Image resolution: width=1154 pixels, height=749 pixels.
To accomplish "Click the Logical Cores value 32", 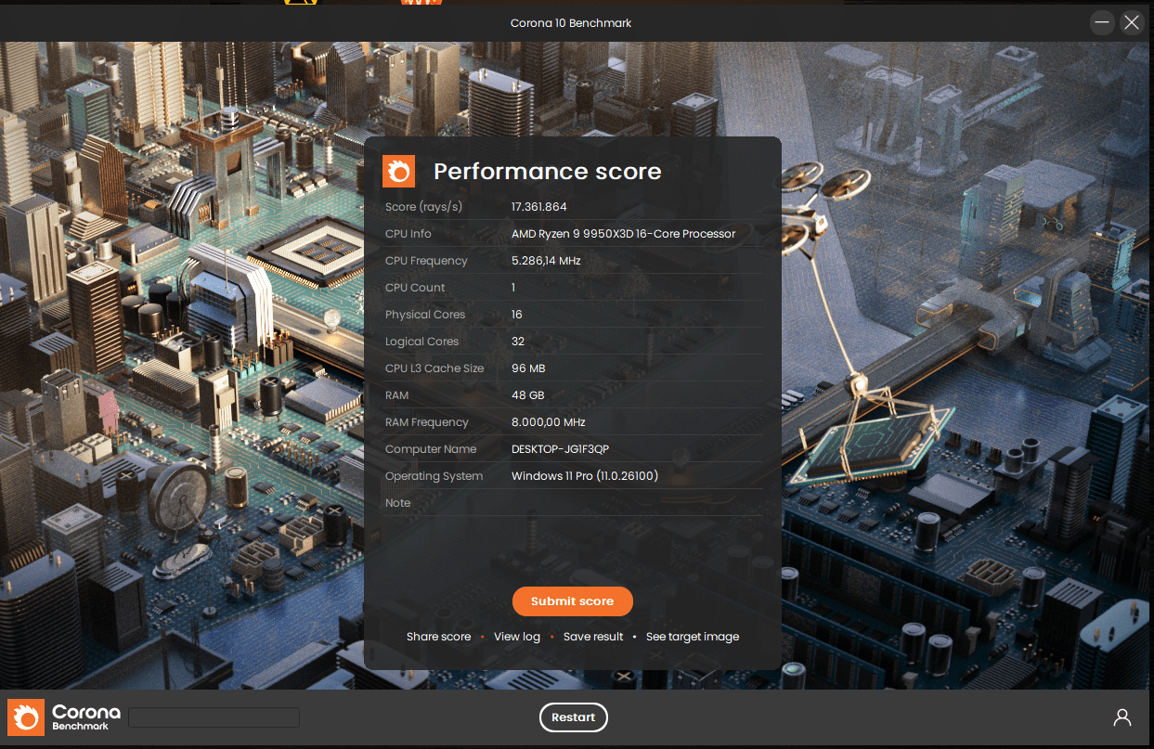I will click(518, 342).
